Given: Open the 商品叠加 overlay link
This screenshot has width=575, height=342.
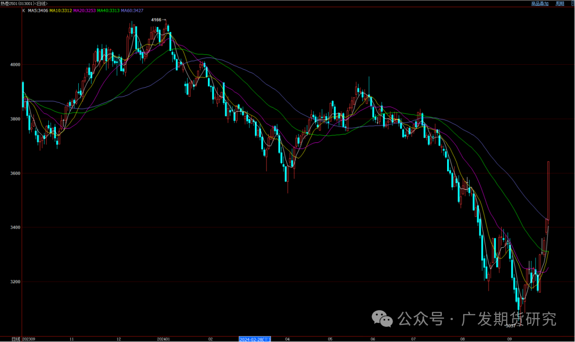Looking at the screenshot, I should pos(540,4).
